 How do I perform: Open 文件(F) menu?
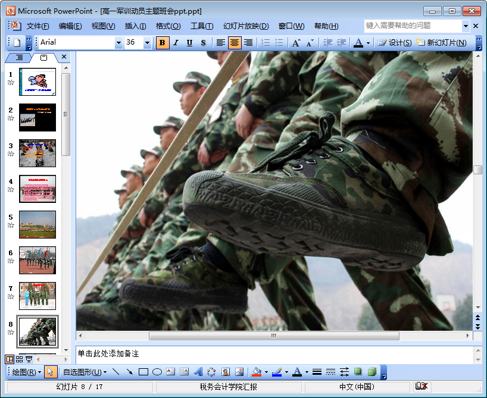tap(38, 26)
